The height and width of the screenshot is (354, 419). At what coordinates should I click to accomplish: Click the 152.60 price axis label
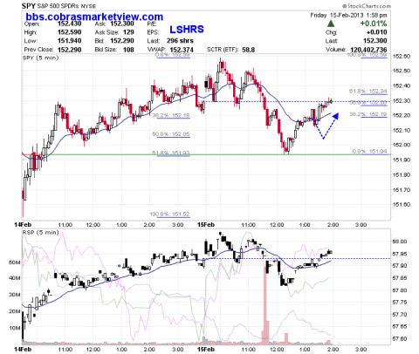pos(402,57)
